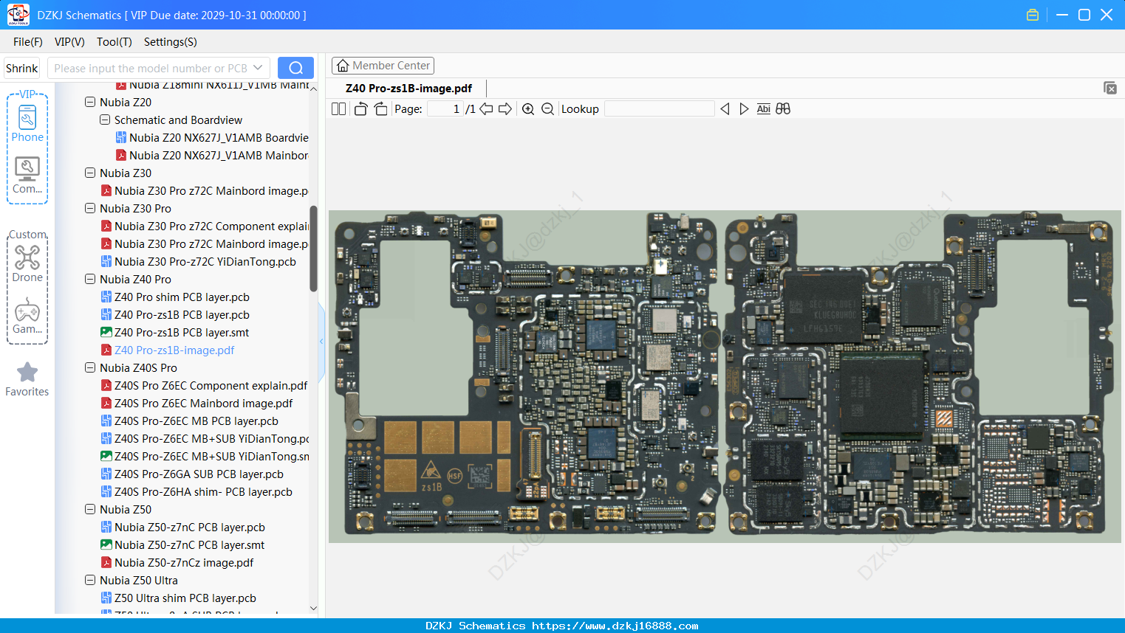The height and width of the screenshot is (633, 1125).
Task: Select the Z40 Pro-zs1B-image.pdf tab
Action: [408, 89]
